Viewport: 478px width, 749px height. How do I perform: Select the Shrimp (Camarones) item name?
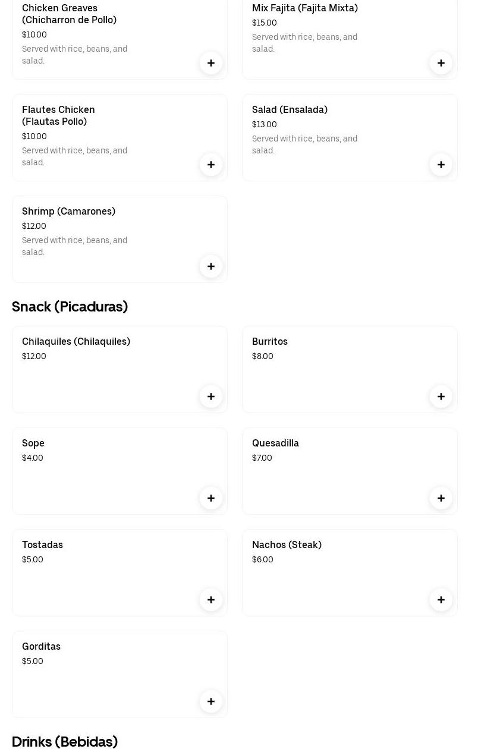(68, 212)
